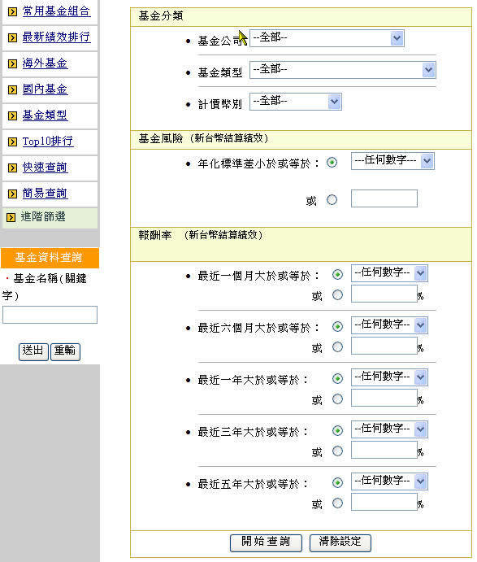Open 基金類型 dropdown in form
Screen dimensions: 477x562
342,69
